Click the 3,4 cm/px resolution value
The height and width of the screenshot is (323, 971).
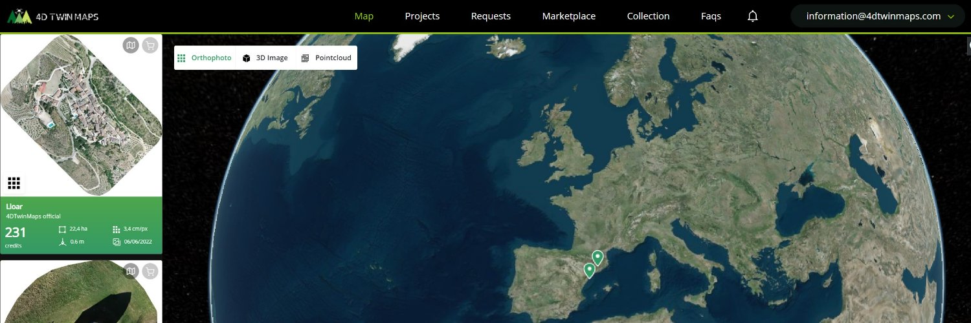(x=135, y=229)
